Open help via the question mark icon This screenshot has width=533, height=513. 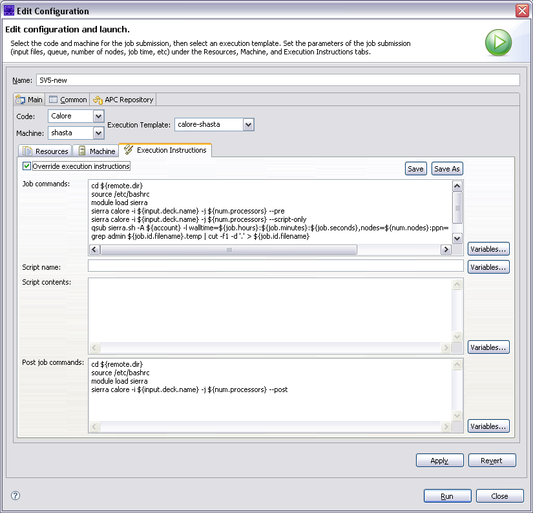point(15,495)
